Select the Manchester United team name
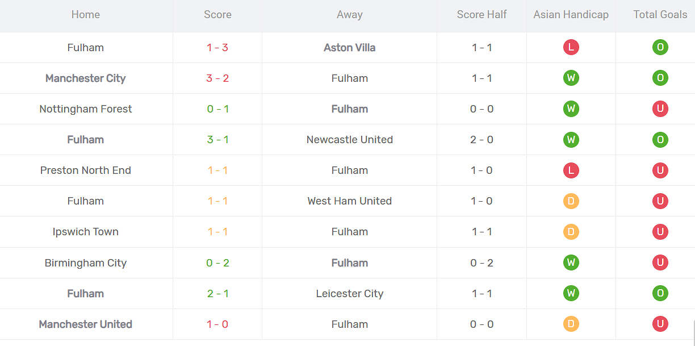Image resolution: width=695 pixels, height=346 pixels. coord(85,324)
